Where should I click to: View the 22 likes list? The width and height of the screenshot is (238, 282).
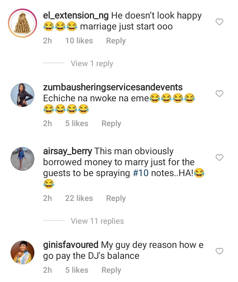79,198
